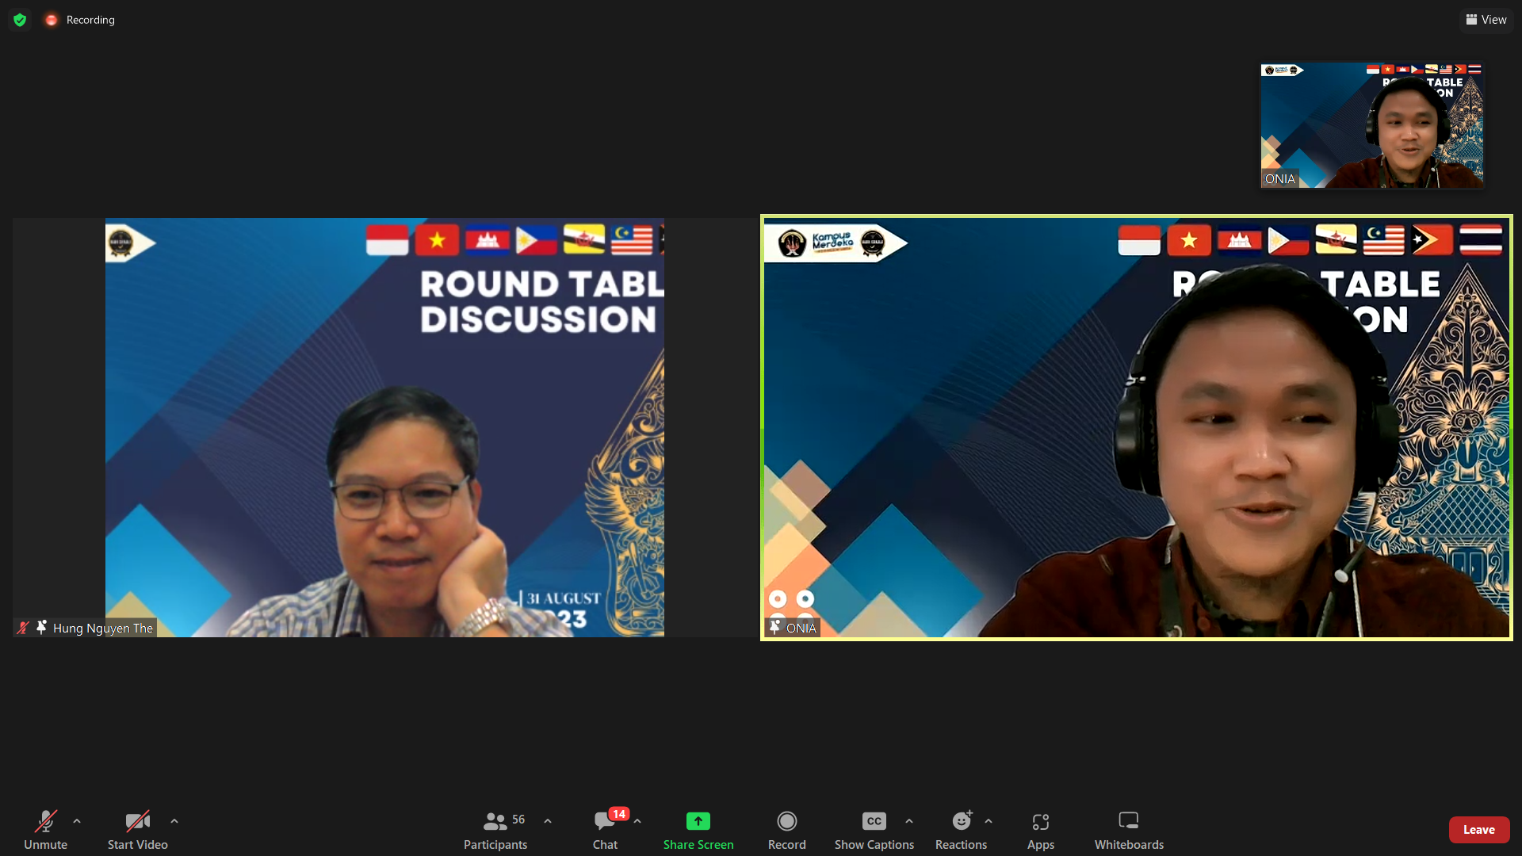1522x856 pixels.
Task: Open the Apps panel
Action: point(1040,828)
